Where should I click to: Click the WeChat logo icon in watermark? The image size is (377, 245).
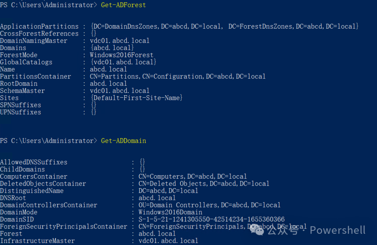tap(257, 230)
